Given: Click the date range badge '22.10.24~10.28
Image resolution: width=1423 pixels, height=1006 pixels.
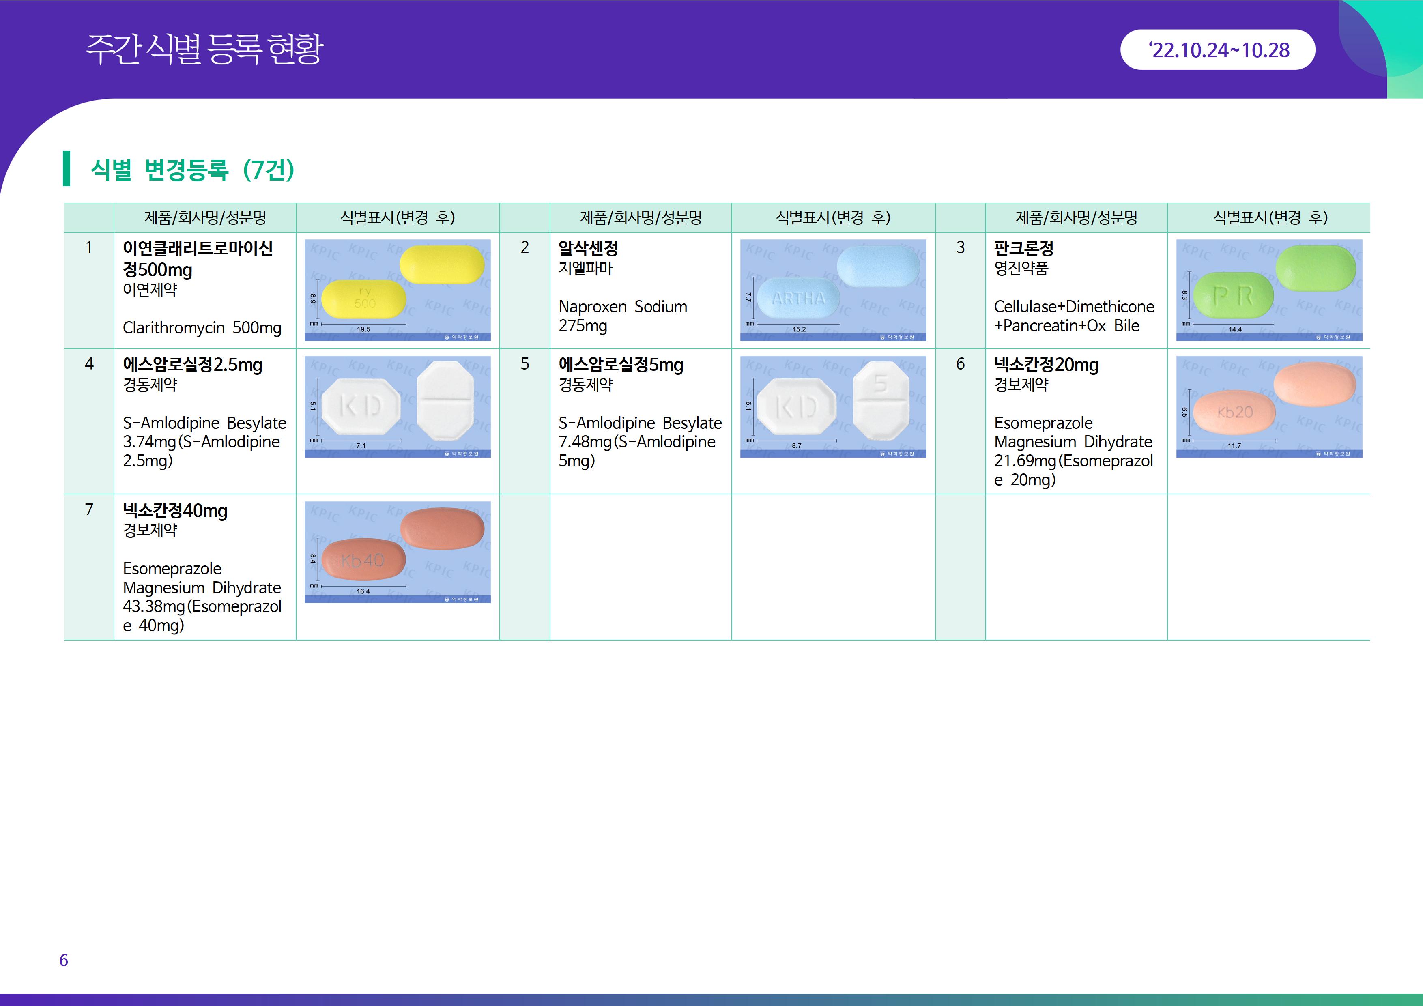Looking at the screenshot, I should pyautogui.click(x=1218, y=50).
